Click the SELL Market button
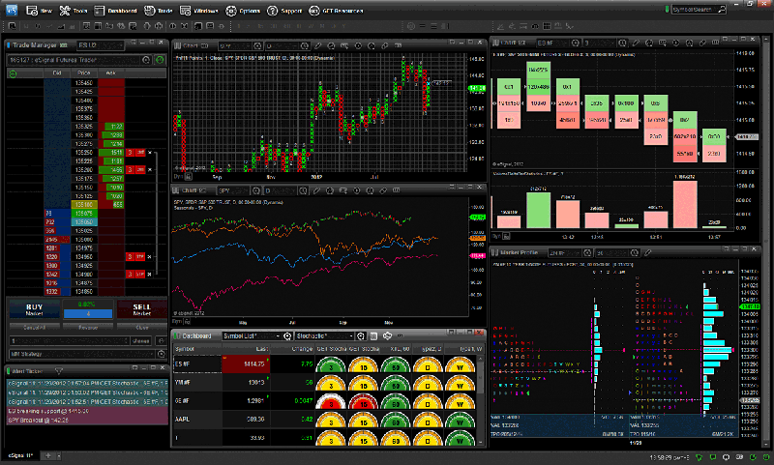This screenshot has width=774, height=465. (x=141, y=309)
